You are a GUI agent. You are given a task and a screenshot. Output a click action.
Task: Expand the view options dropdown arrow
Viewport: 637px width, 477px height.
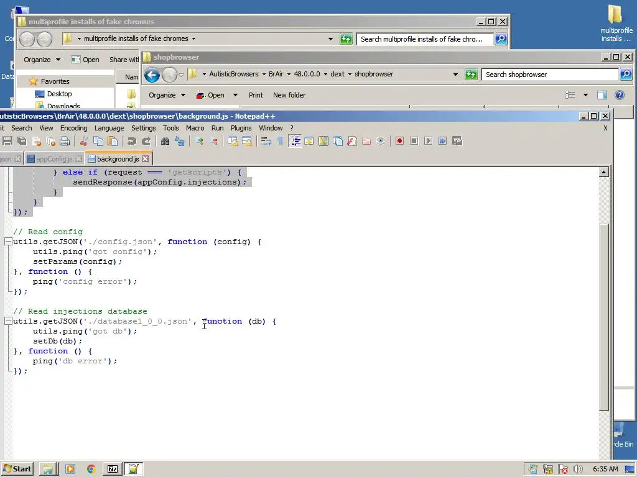coord(585,95)
